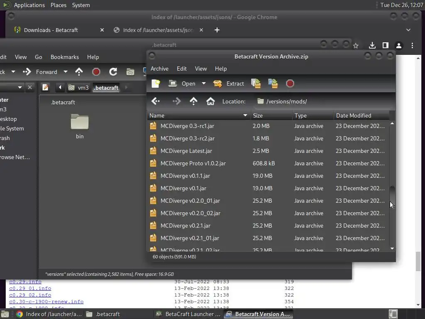
Task: Open the c0.29_01.info link
Action: pos(30,288)
